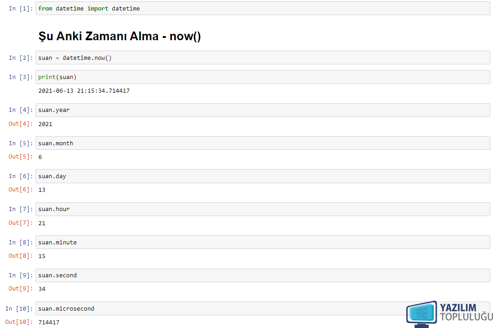Click the YAZILIM TOPLULUĞU watermark text
This screenshot has width=493, height=328.
(466, 312)
